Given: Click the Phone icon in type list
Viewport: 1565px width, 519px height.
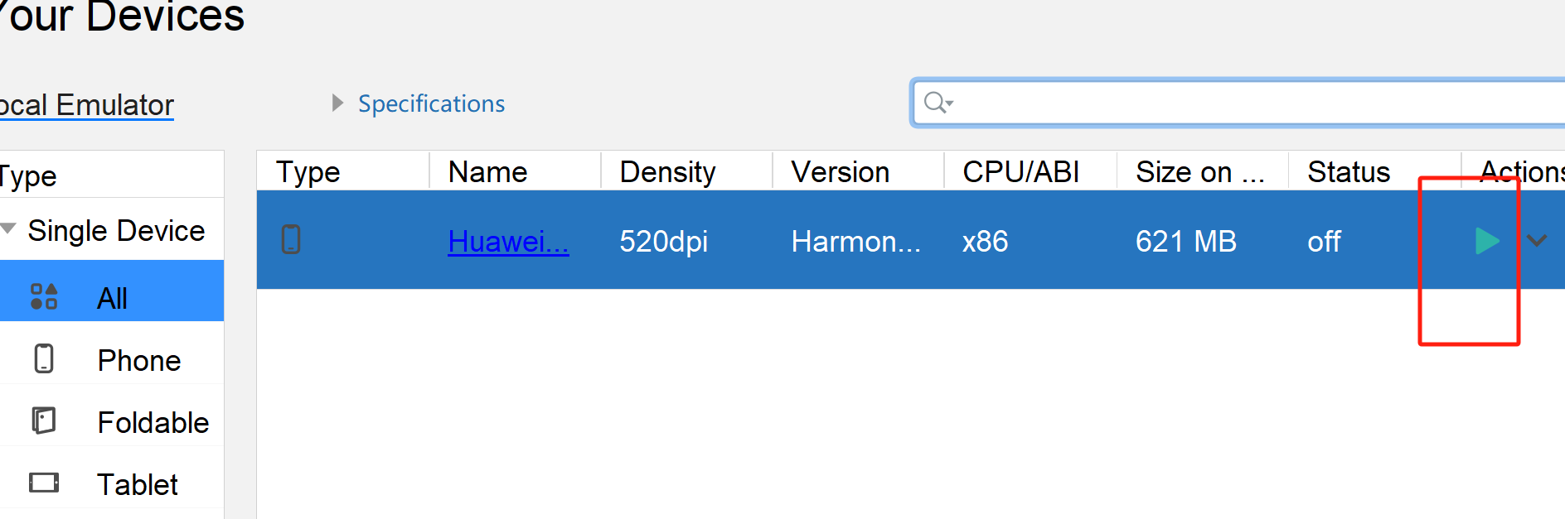Looking at the screenshot, I should [x=44, y=359].
